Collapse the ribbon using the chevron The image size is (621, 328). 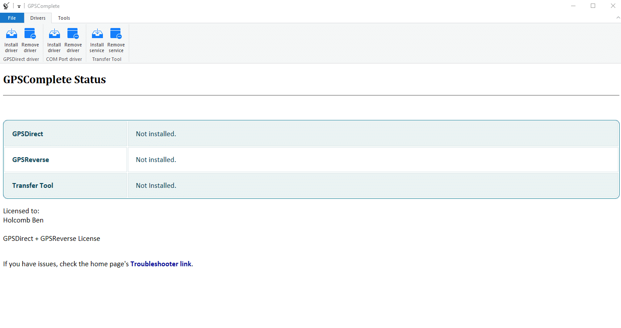pos(618,18)
